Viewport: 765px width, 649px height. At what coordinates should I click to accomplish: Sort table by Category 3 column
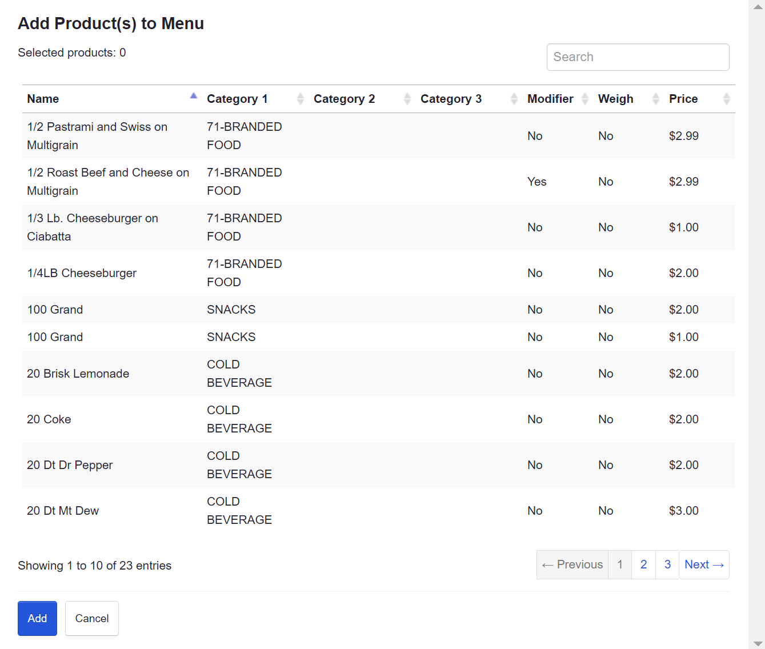point(451,99)
